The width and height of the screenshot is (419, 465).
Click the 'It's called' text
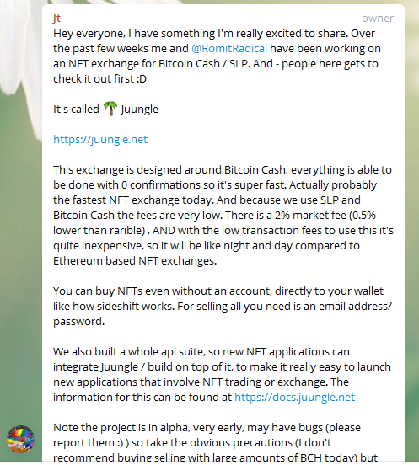click(x=76, y=110)
